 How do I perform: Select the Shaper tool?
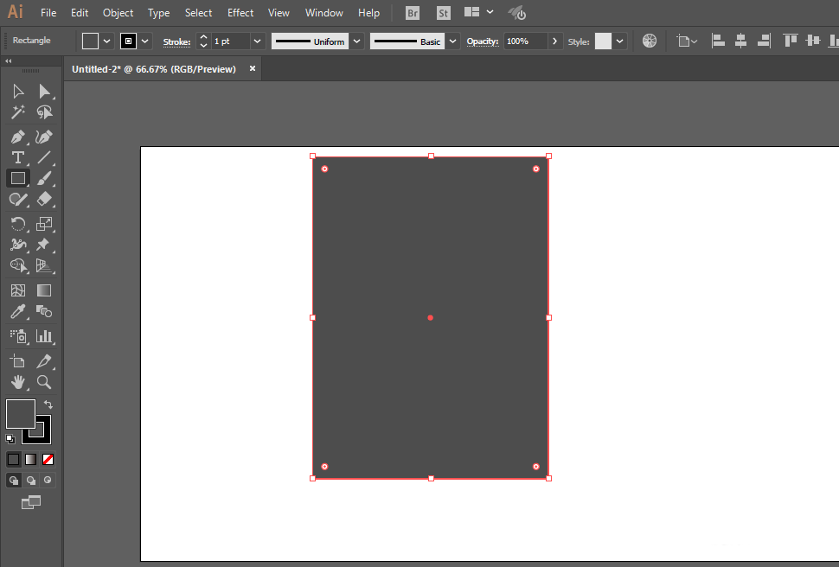tap(17, 199)
